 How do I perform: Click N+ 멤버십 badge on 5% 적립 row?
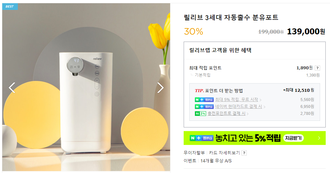coord(204,100)
